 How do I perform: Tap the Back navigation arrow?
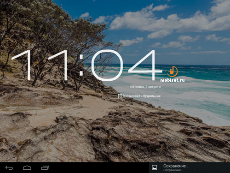(x=9, y=168)
